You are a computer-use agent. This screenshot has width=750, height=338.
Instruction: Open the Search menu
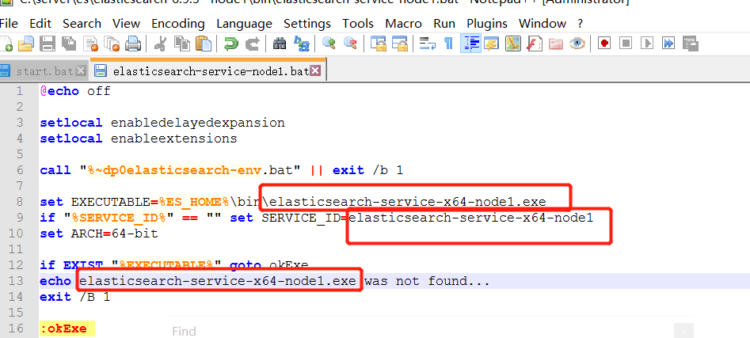click(82, 24)
